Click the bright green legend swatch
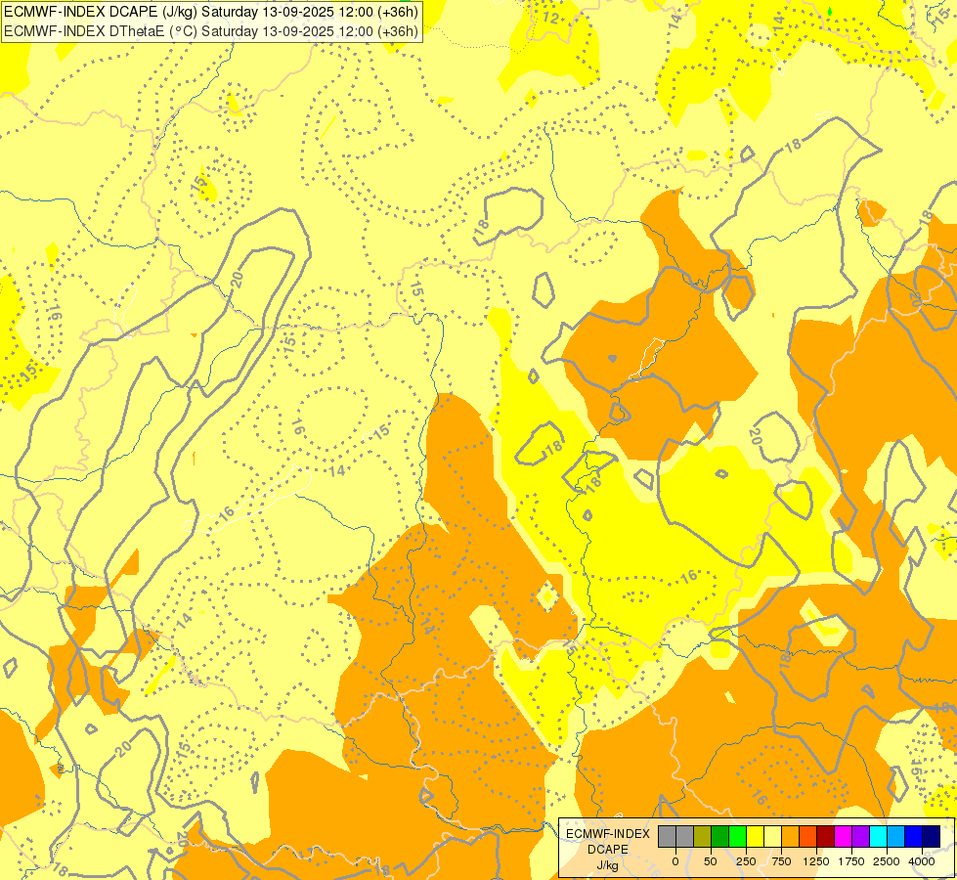The image size is (957, 880). (738, 836)
